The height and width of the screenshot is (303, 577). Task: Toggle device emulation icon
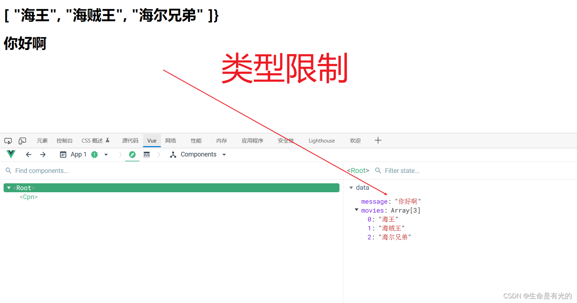(22, 141)
